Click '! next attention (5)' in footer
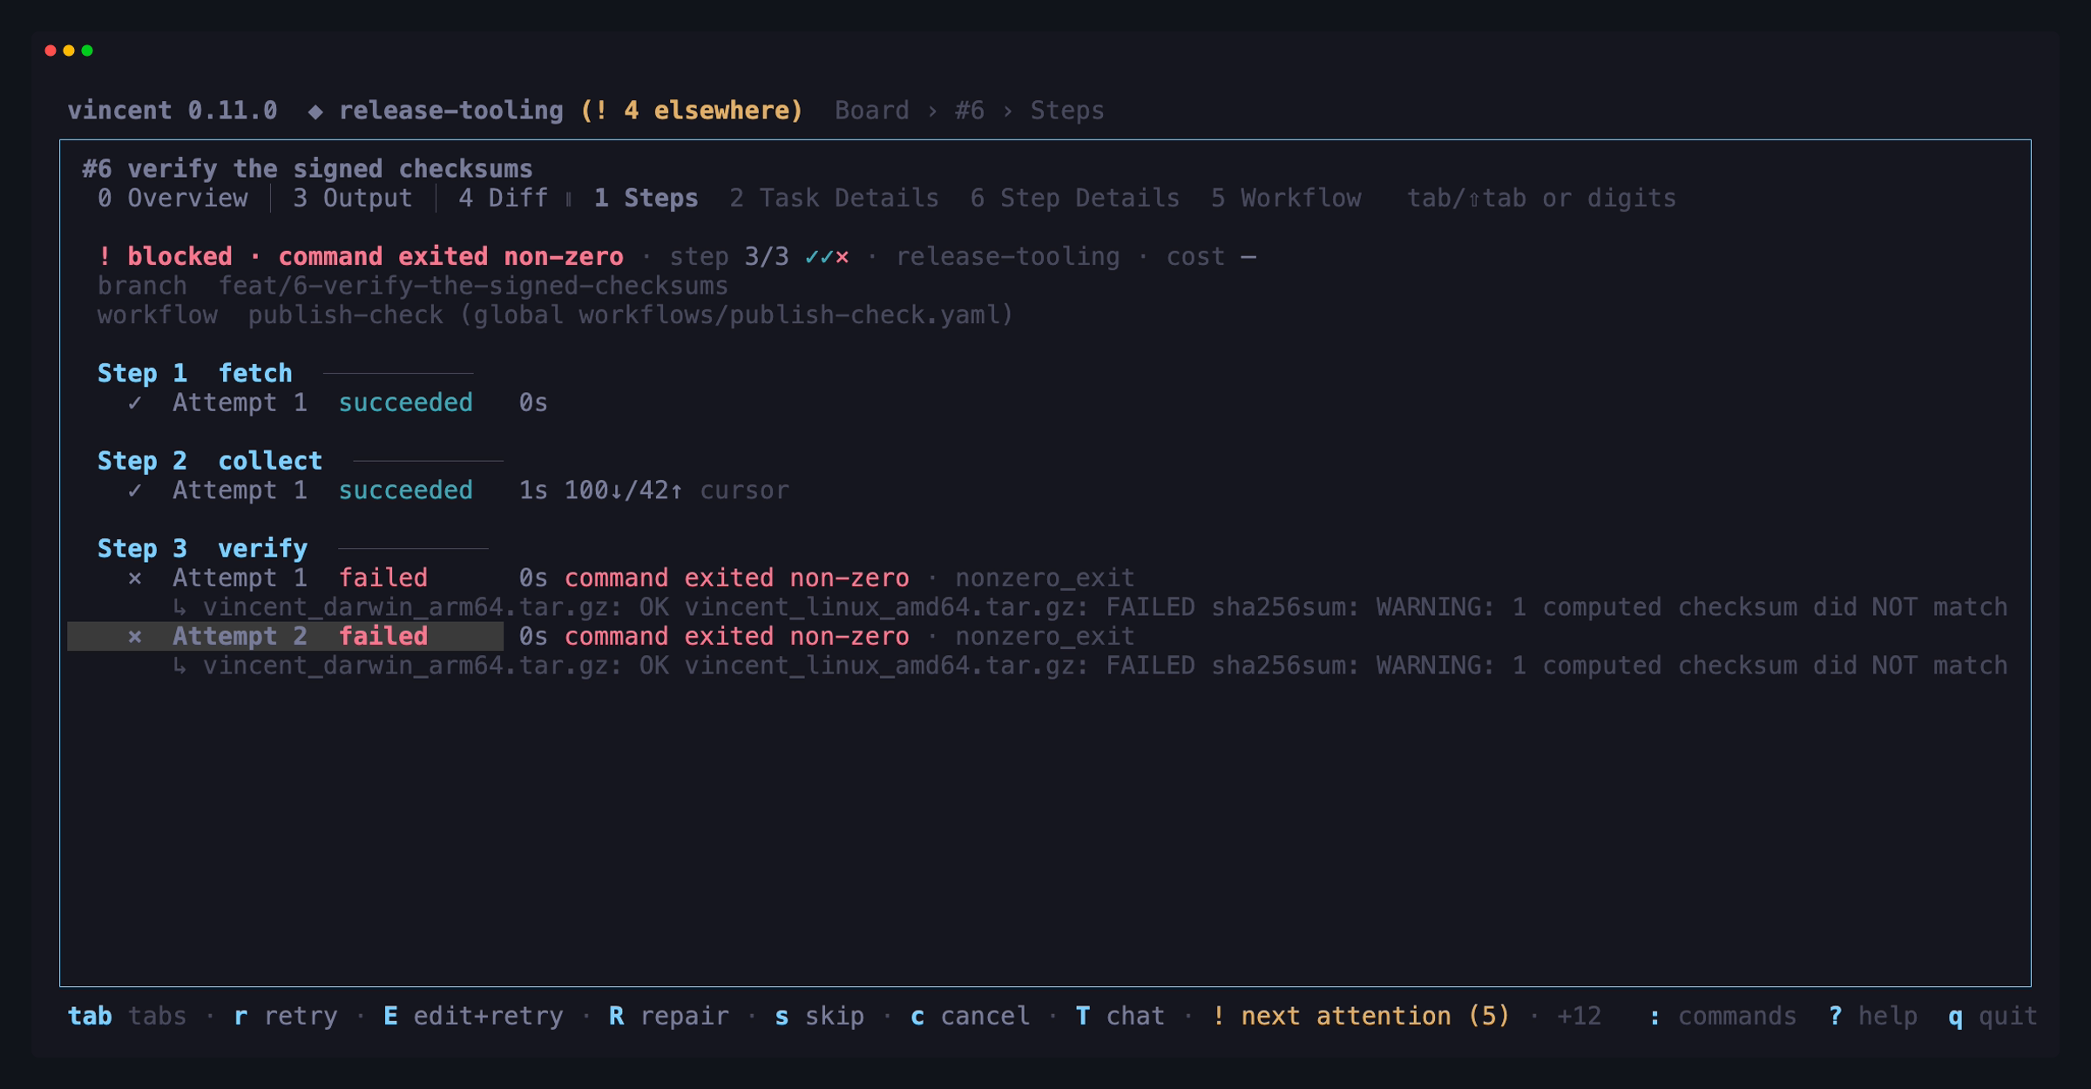The image size is (2091, 1089). tap(1360, 1017)
